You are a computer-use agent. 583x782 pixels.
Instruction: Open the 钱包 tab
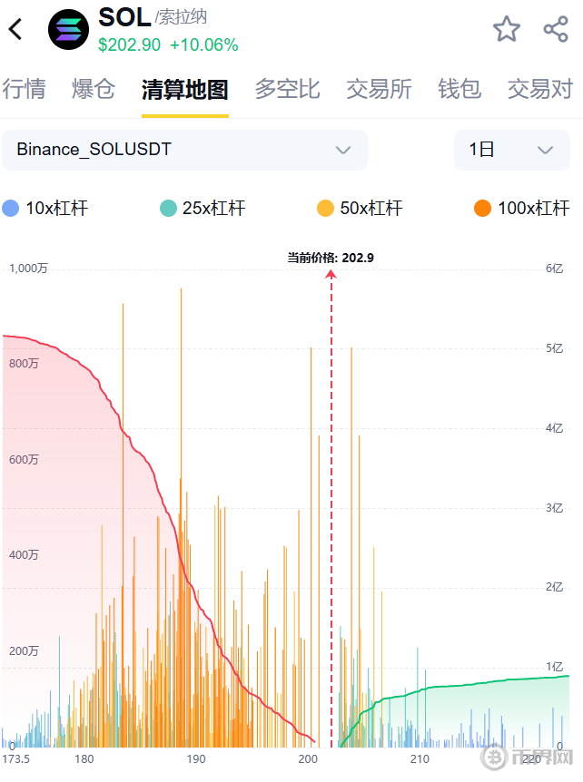point(459,89)
